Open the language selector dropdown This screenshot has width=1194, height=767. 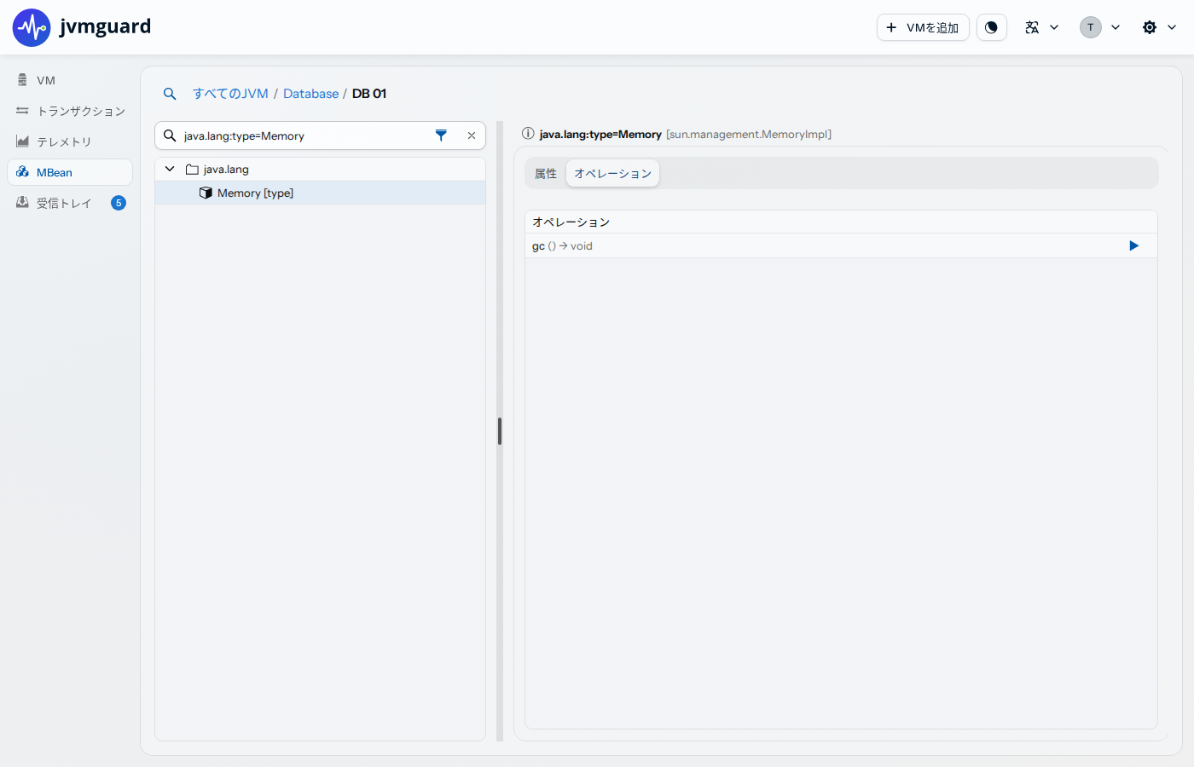tap(1041, 27)
